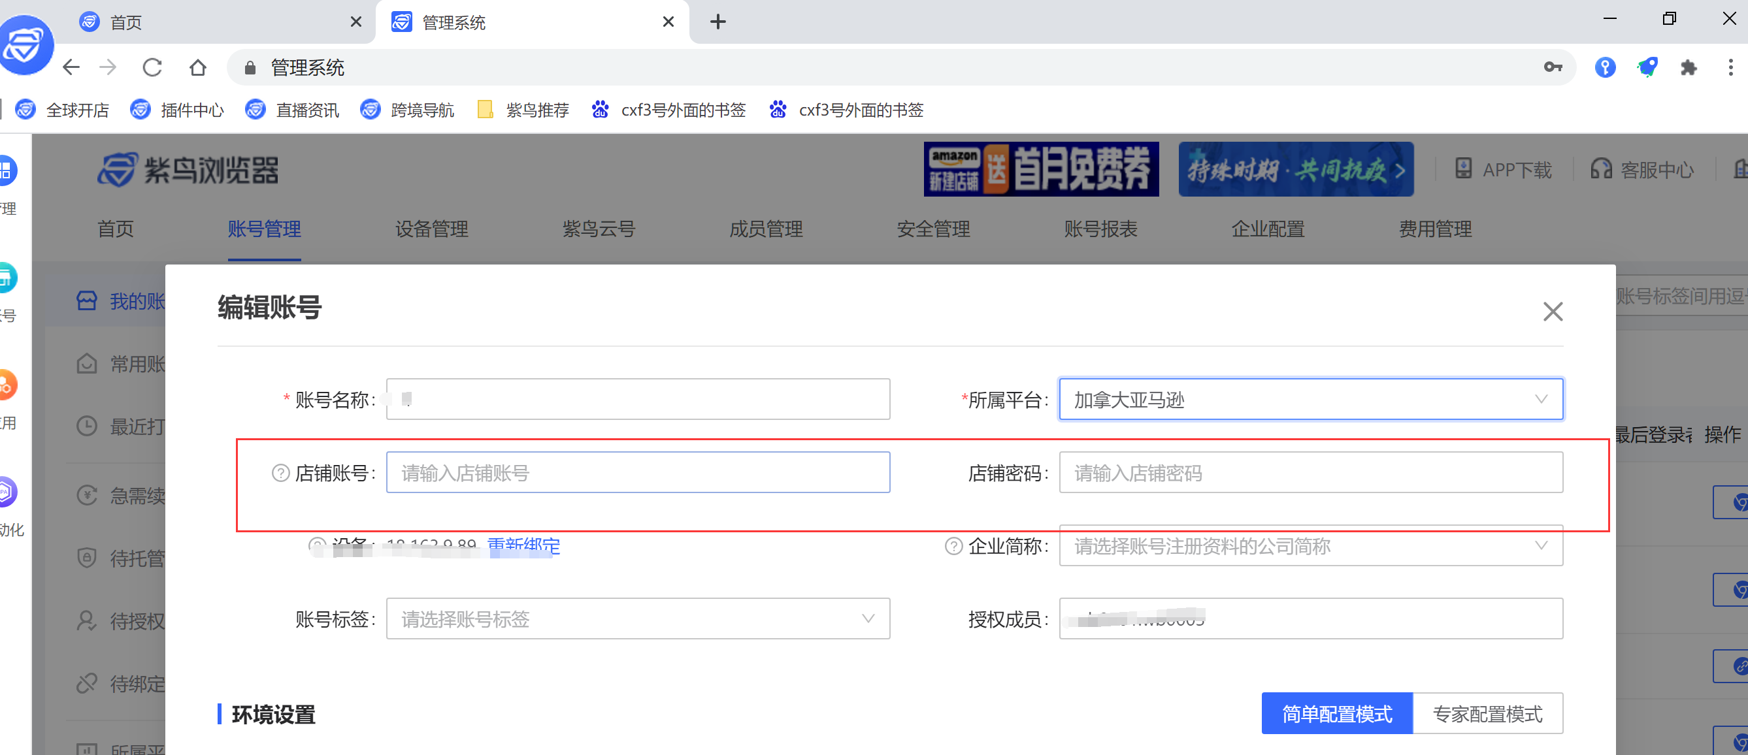This screenshot has height=755, width=1748.
Task: Close the 编辑账号 dialog
Action: coord(1553,312)
